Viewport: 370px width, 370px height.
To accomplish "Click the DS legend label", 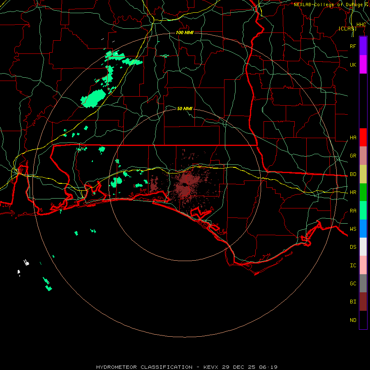I will click(353, 247).
